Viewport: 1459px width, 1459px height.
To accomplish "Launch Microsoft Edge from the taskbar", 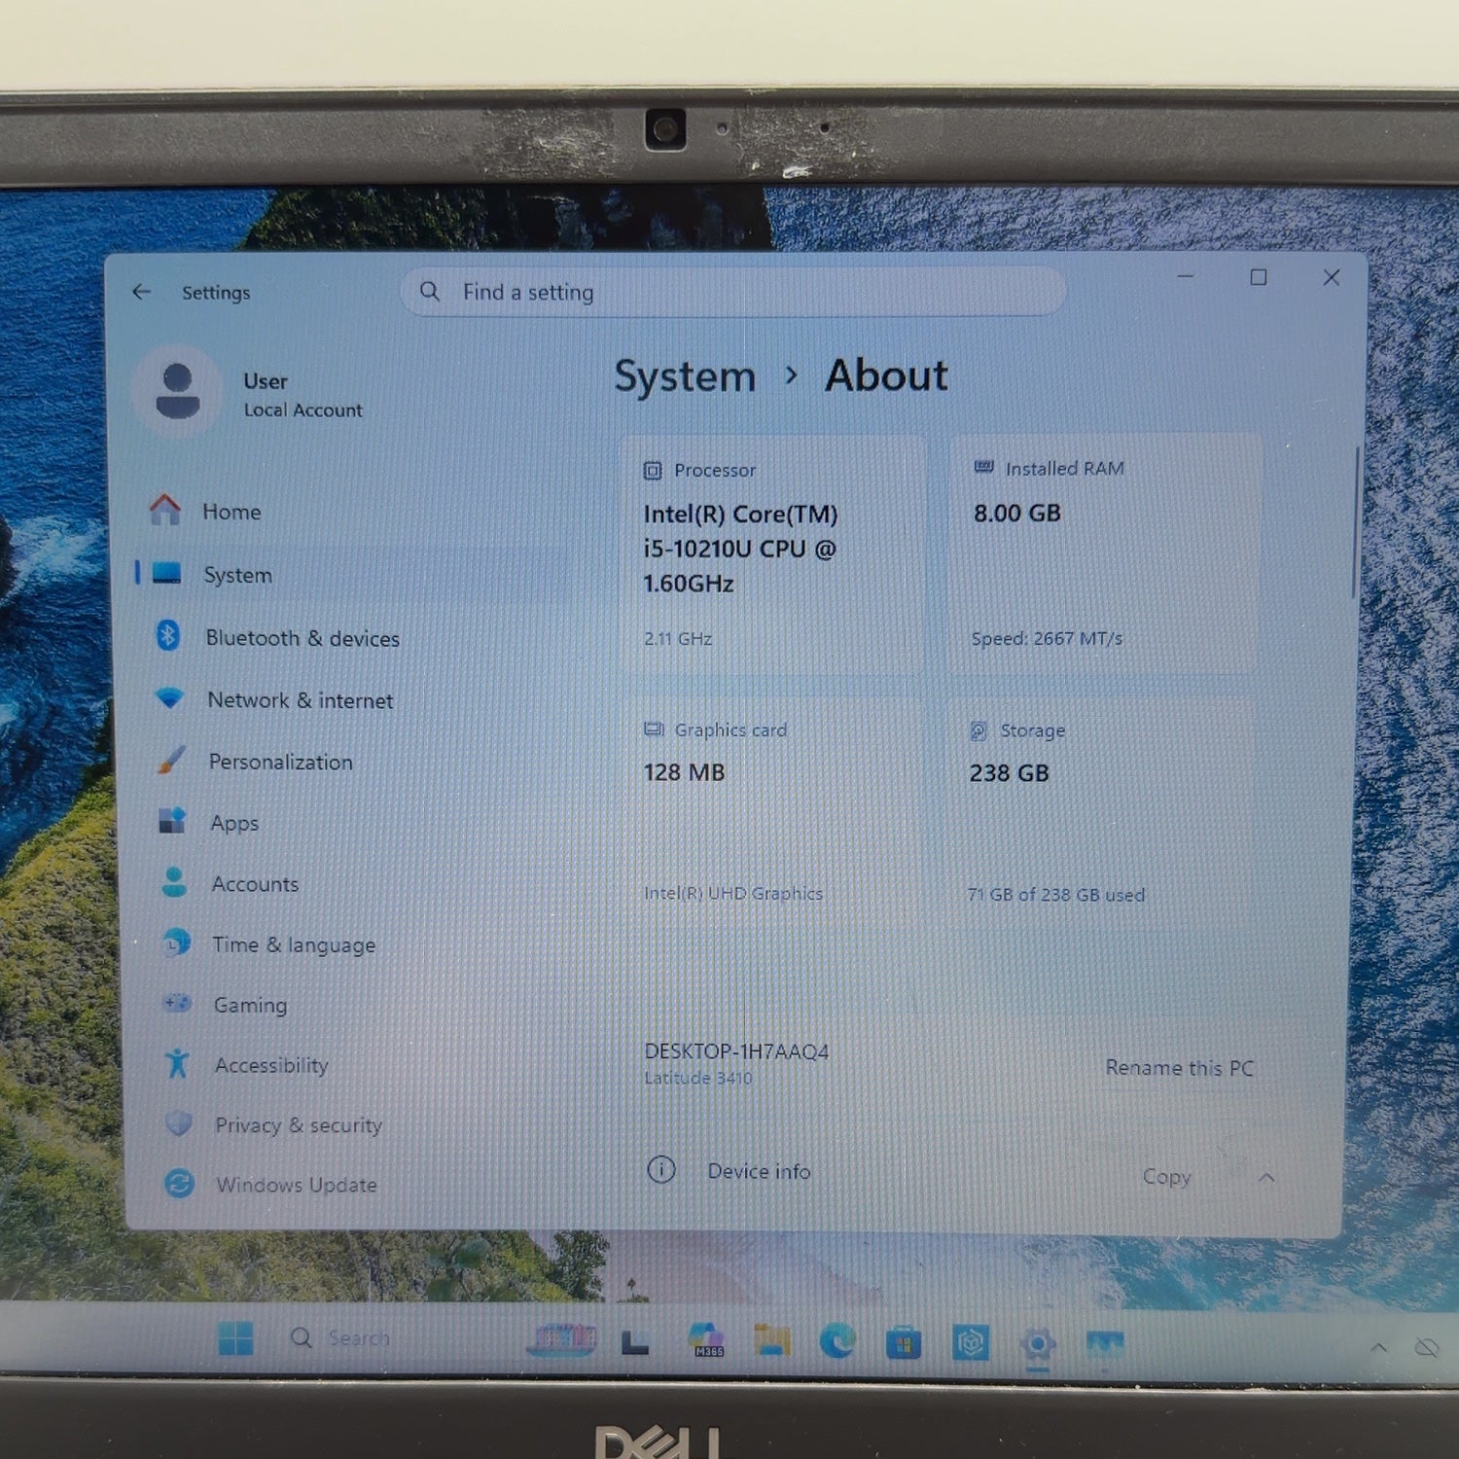I will 837,1341.
